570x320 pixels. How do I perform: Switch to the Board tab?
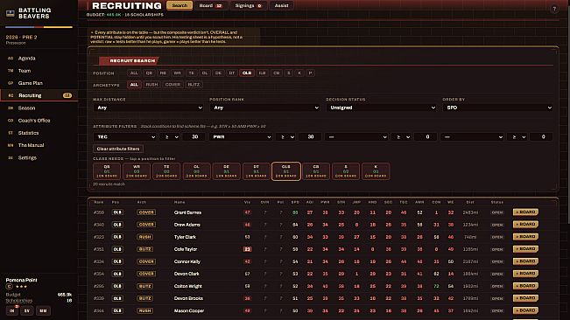coord(210,5)
